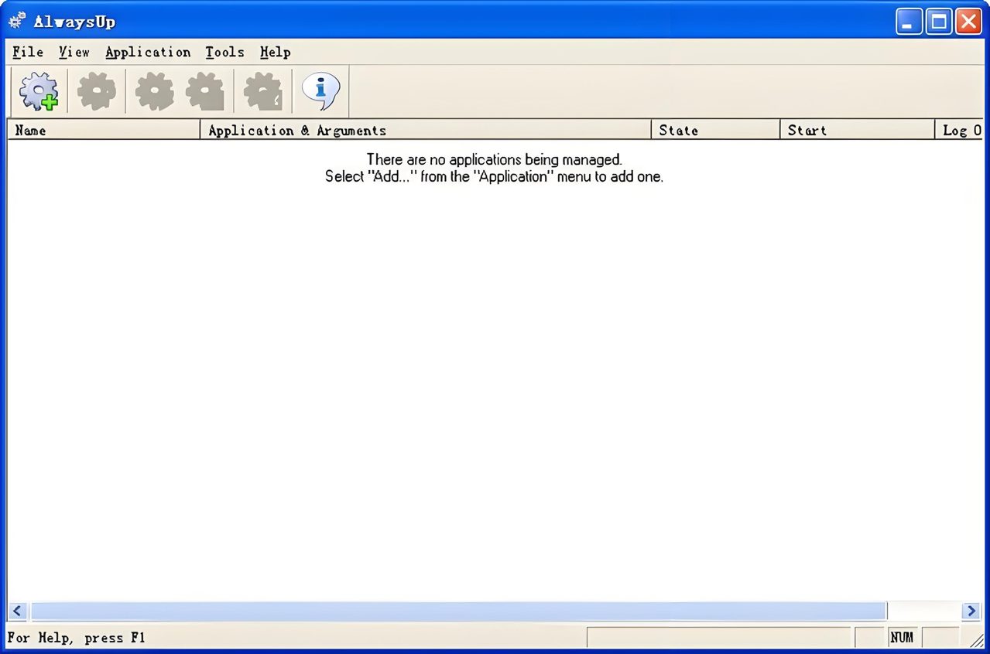990x654 pixels.
Task: Click the AlwaysUp title bar gear icon
Action: click(17, 21)
